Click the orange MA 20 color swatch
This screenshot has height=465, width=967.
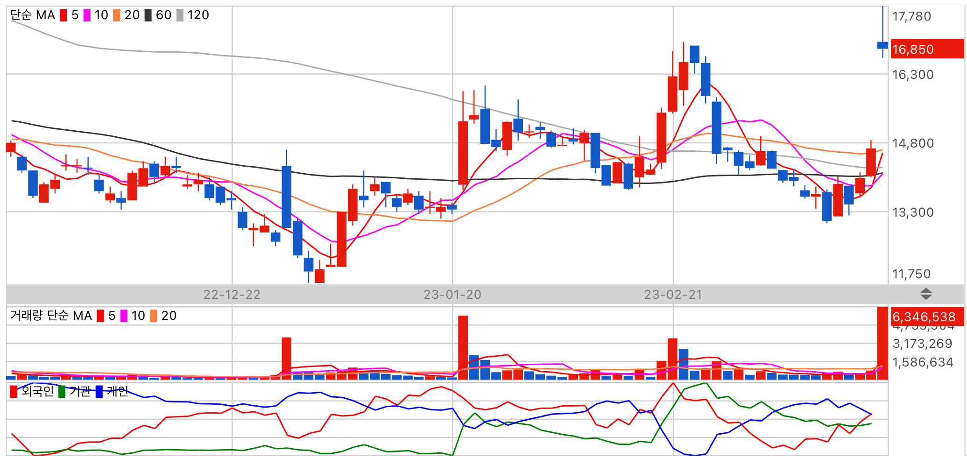(117, 15)
